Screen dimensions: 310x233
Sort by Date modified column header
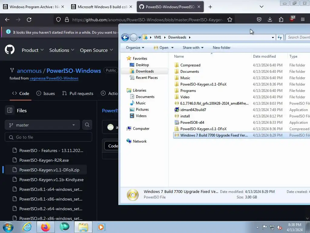[264, 56]
